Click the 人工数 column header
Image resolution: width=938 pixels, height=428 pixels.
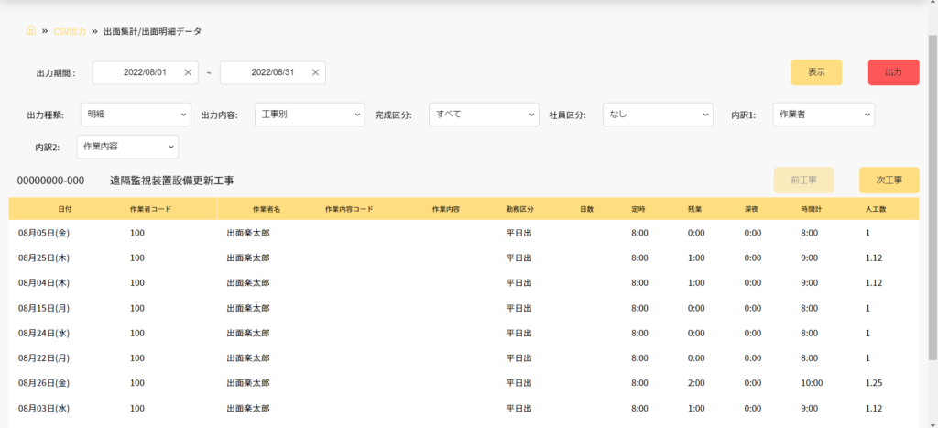(x=875, y=210)
